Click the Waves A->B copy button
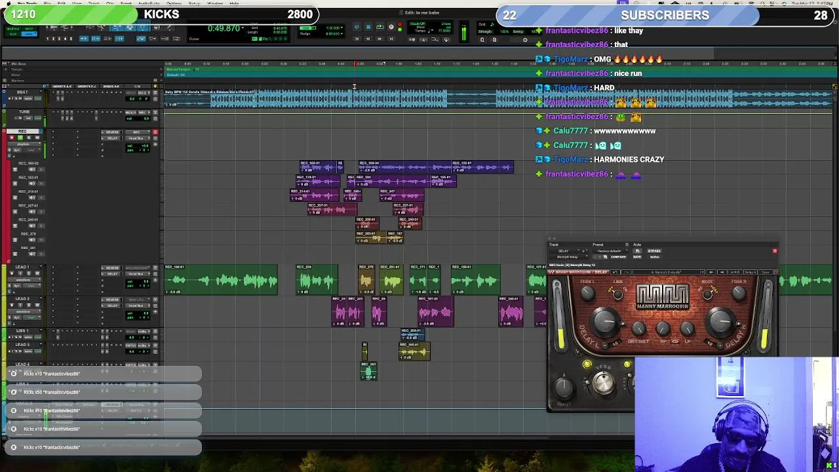The height and width of the screenshot is (472, 839). click(735, 272)
